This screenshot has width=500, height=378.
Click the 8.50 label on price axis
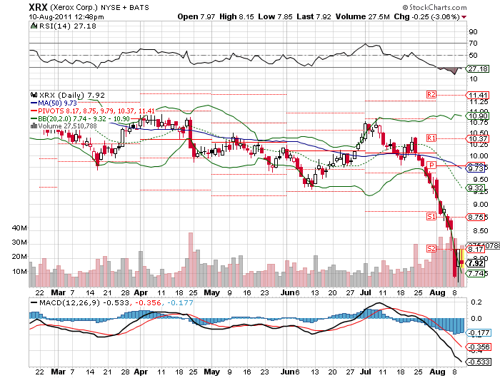click(481, 230)
